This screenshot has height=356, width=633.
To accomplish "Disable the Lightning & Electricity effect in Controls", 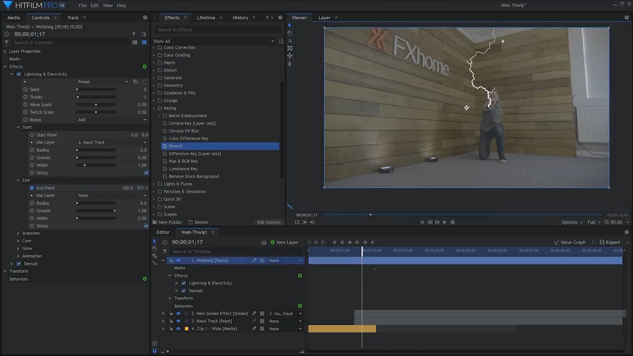I will click(19, 74).
